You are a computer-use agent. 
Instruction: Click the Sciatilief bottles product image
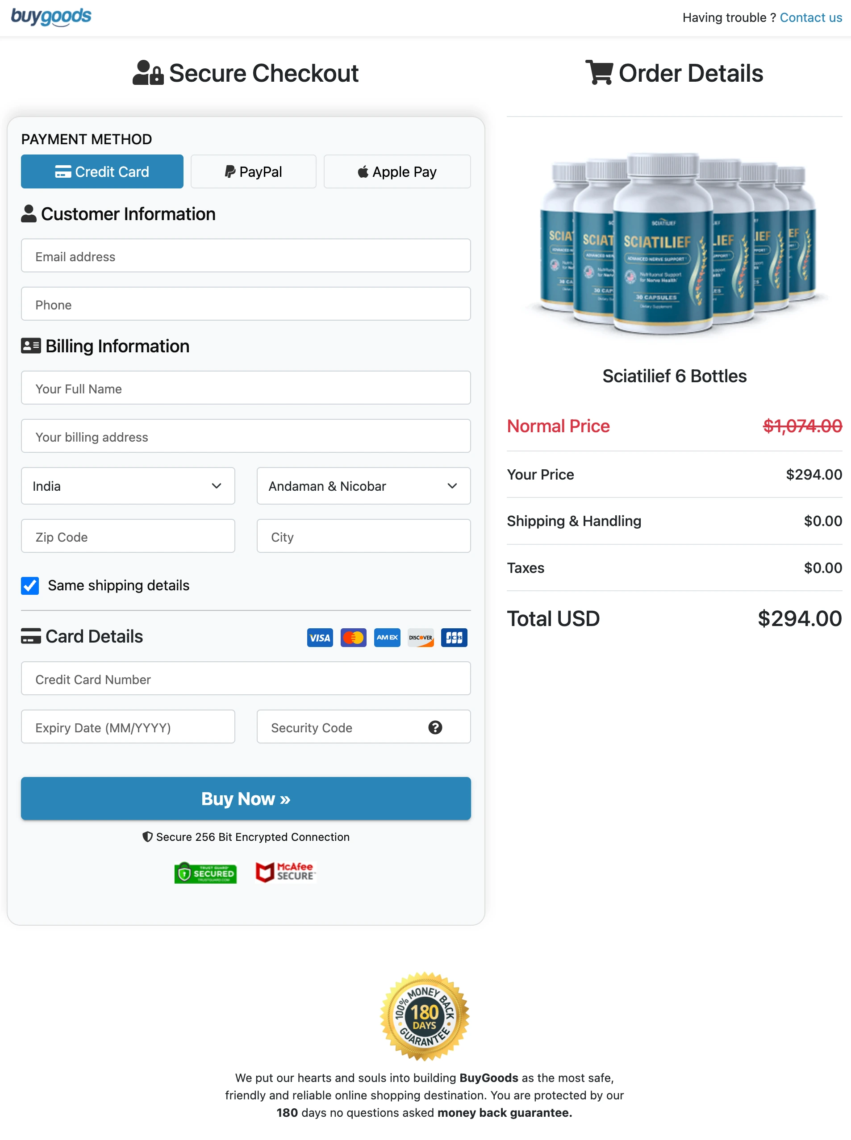(674, 244)
